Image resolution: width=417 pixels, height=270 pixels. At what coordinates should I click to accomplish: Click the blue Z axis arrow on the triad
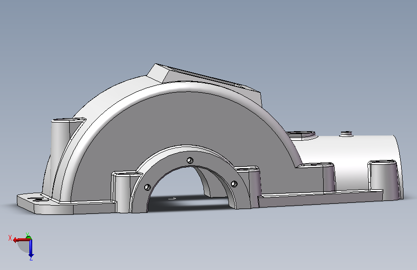click(31, 249)
